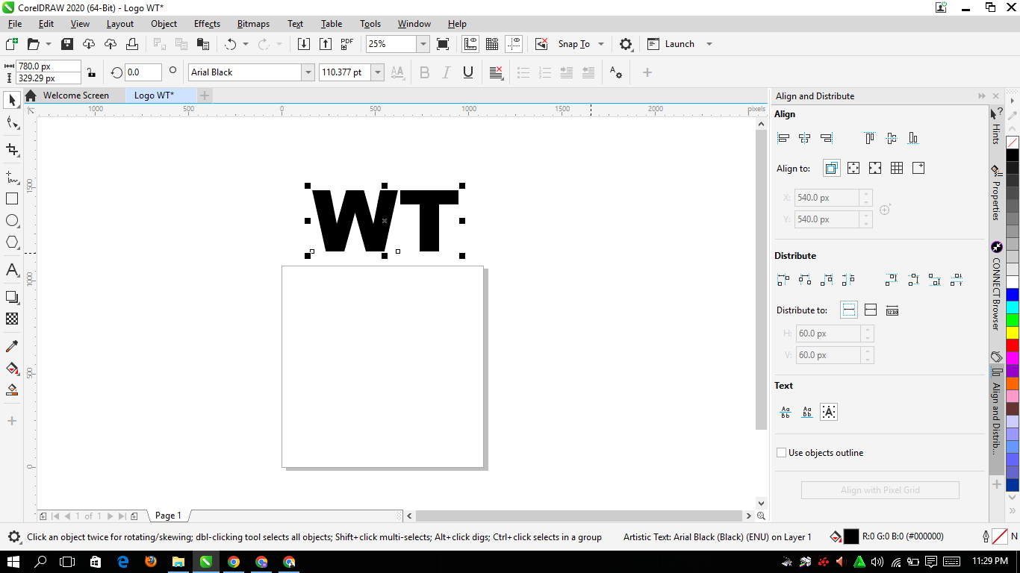Select the Rectangle tool

tap(12, 198)
